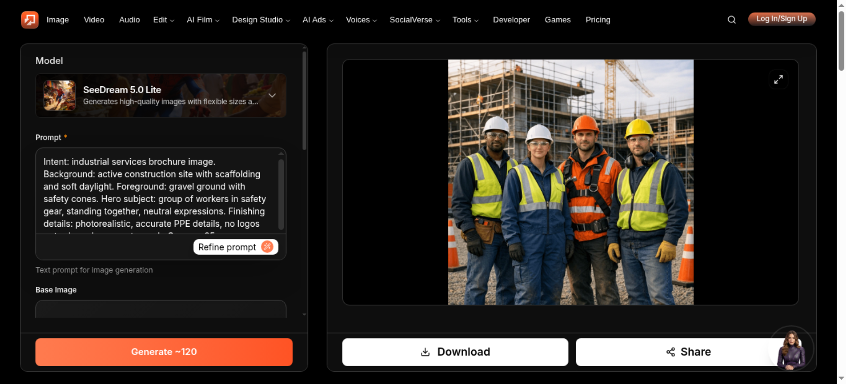Share the generated image
The width and height of the screenshot is (846, 384).
click(688, 352)
